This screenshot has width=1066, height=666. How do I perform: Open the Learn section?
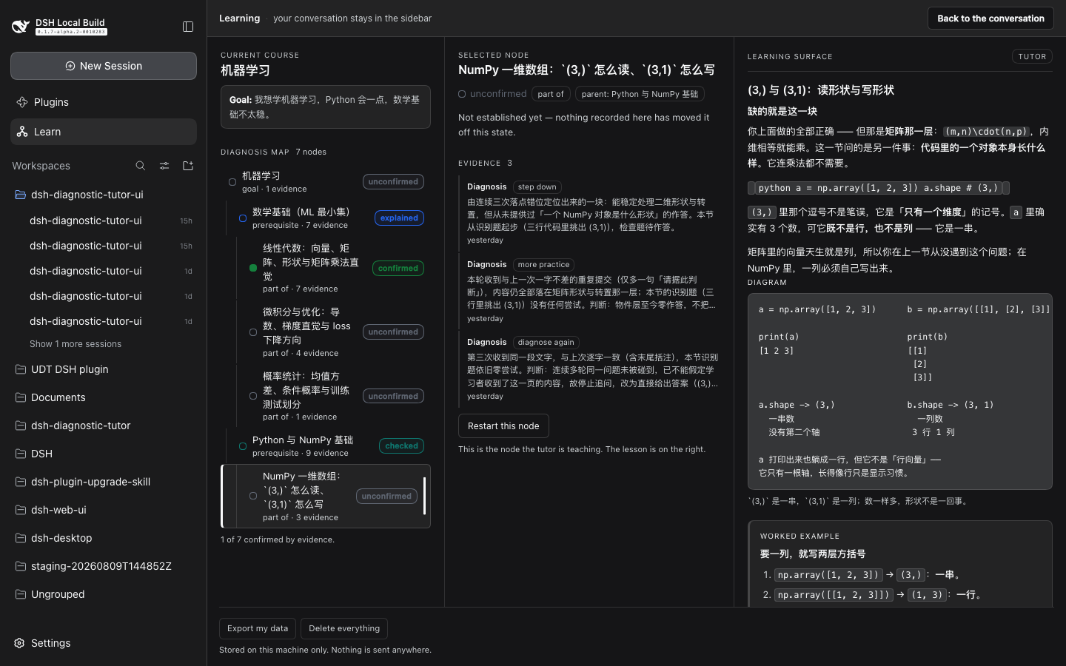pos(104,132)
